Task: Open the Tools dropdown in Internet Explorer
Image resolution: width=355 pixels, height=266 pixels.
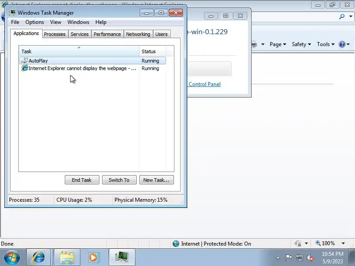Action: click(326, 44)
